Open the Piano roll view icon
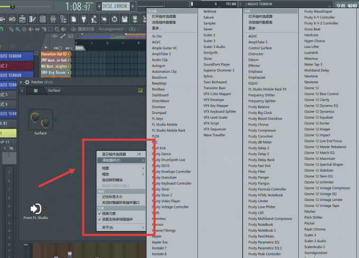The width and height of the screenshot is (359, 258). 32,19
